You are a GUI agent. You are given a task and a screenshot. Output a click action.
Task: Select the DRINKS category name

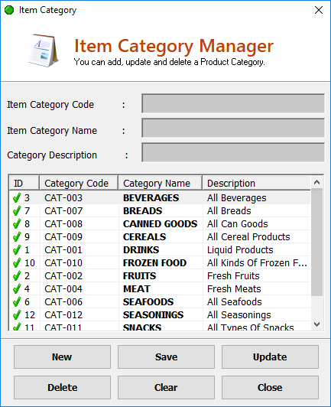click(x=141, y=250)
